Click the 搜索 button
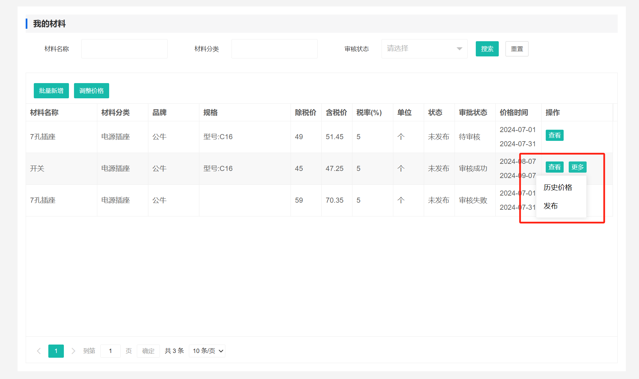The height and width of the screenshot is (379, 639). click(487, 49)
